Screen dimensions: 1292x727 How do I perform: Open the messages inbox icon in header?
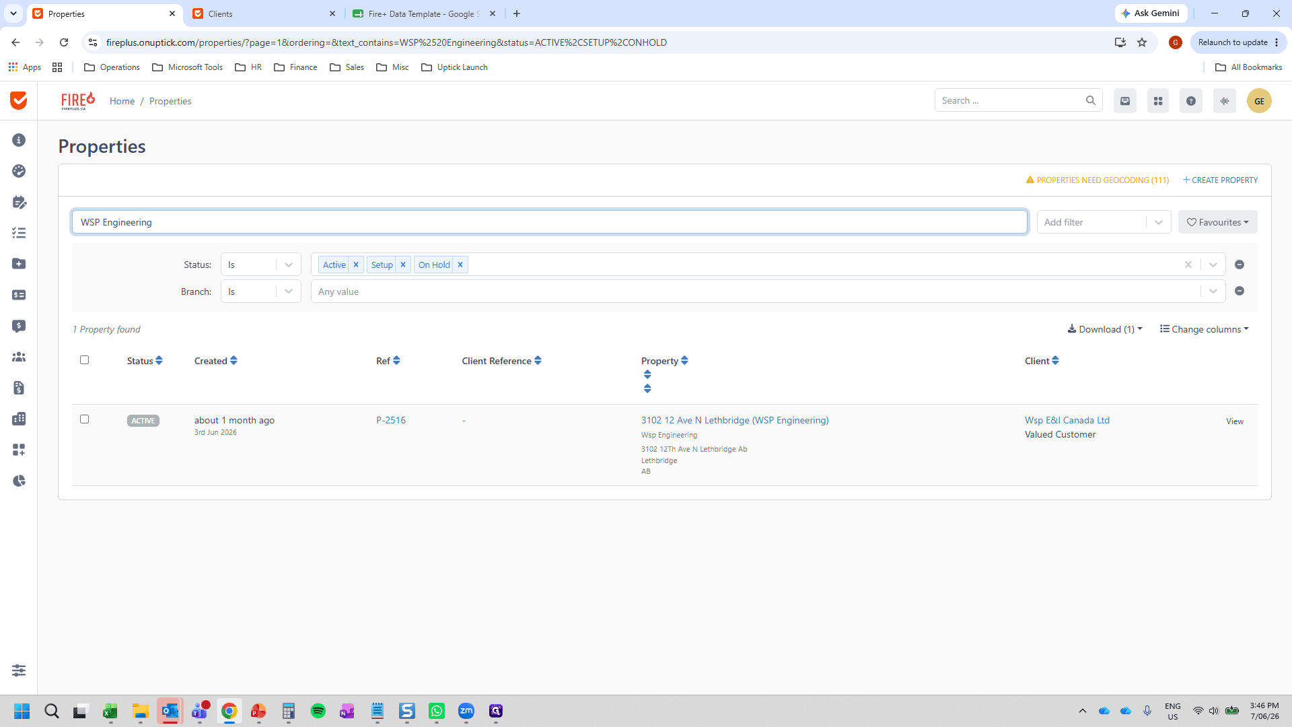pyautogui.click(x=1125, y=101)
